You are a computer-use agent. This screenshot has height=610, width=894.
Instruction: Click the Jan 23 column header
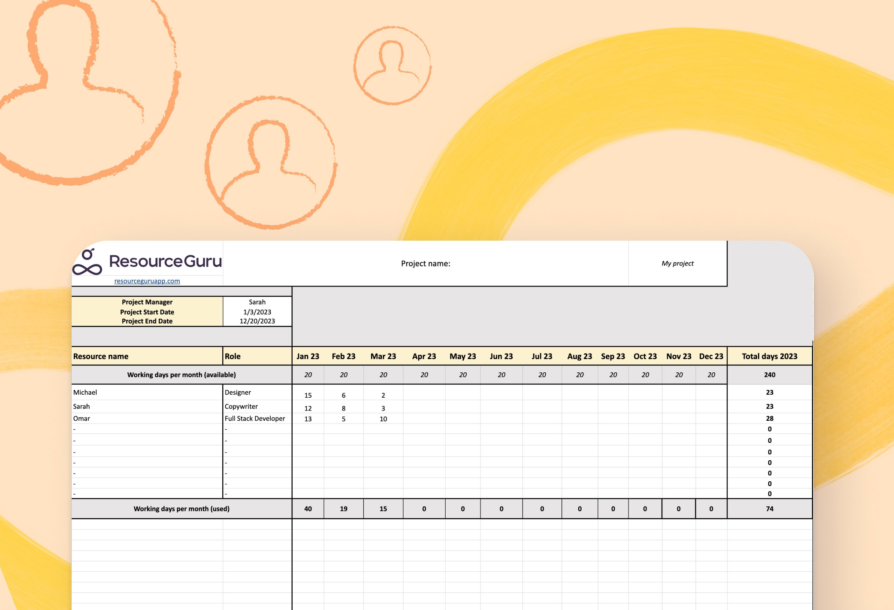[308, 356]
